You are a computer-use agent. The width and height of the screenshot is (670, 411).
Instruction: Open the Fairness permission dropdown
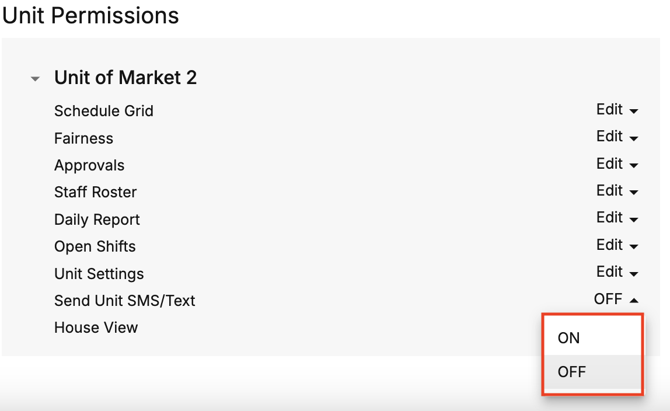point(617,137)
